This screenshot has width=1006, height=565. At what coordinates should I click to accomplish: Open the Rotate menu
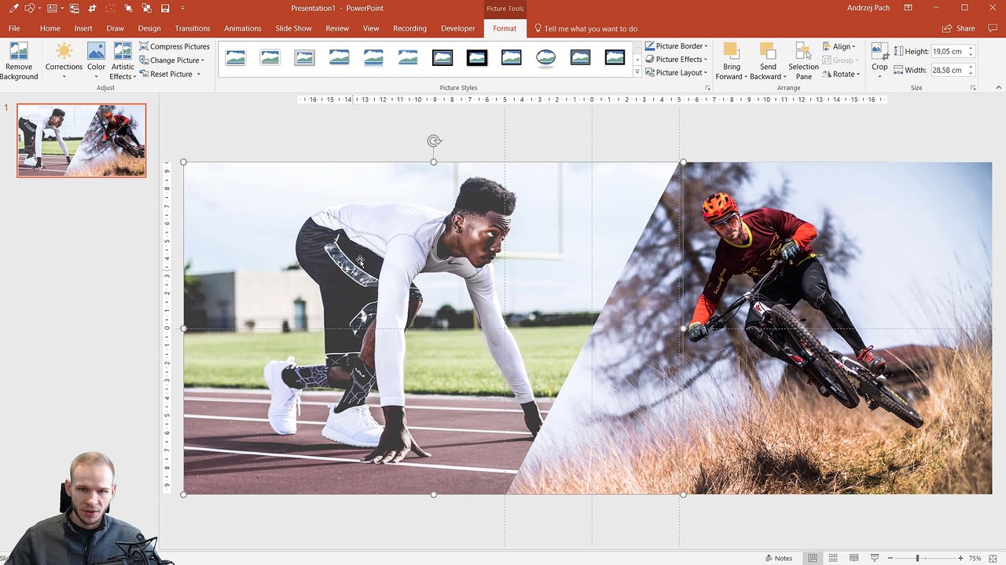click(842, 74)
